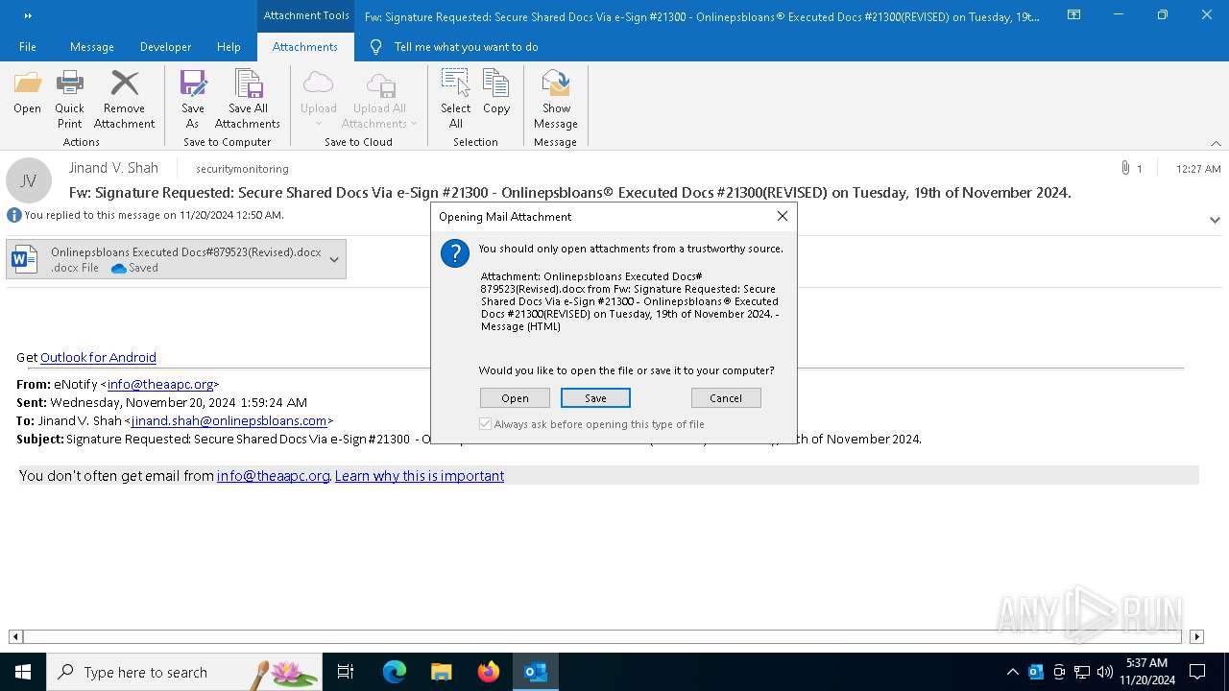Viewport: 1229px width, 691px height.
Task: Click the quick access toolbar arrow
Action: pyautogui.click(x=28, y=15)
